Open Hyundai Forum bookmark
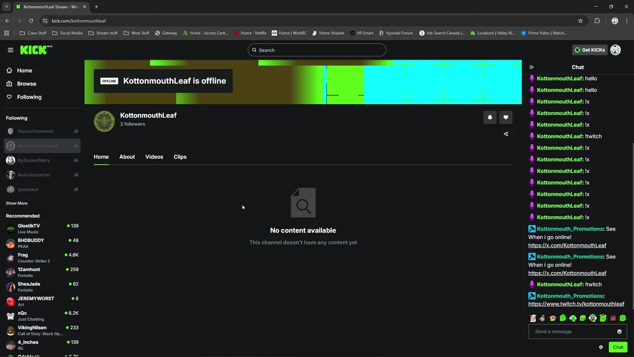634x357 pixels. click(396, 33)
